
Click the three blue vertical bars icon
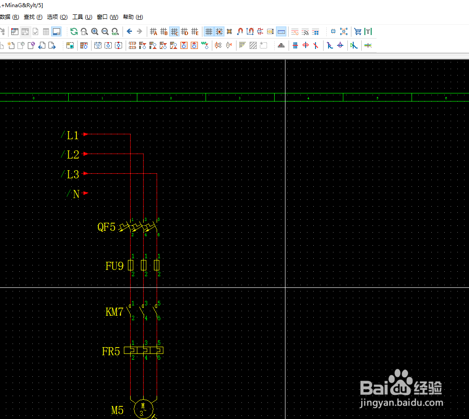point(295,45)
